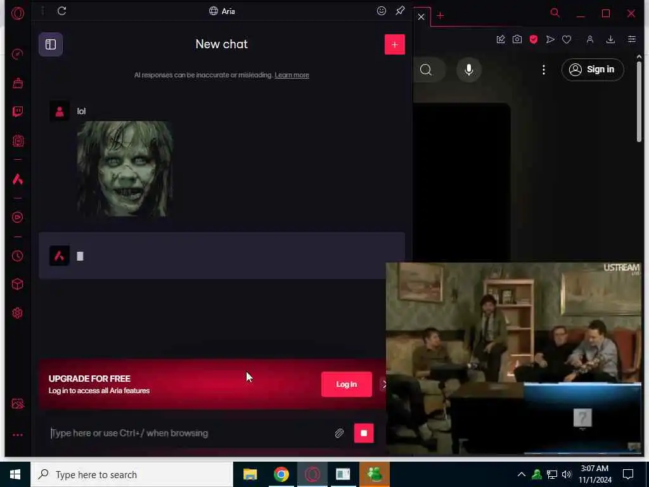Click the question mark thumbnail in video
Viewport: 649px width, 487px height.
tap(582, 418)
